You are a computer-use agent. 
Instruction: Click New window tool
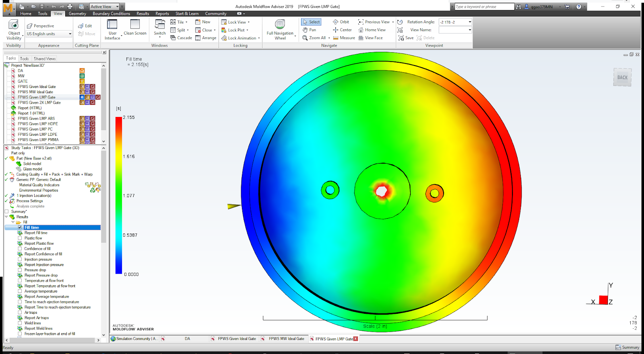[203, 22]
